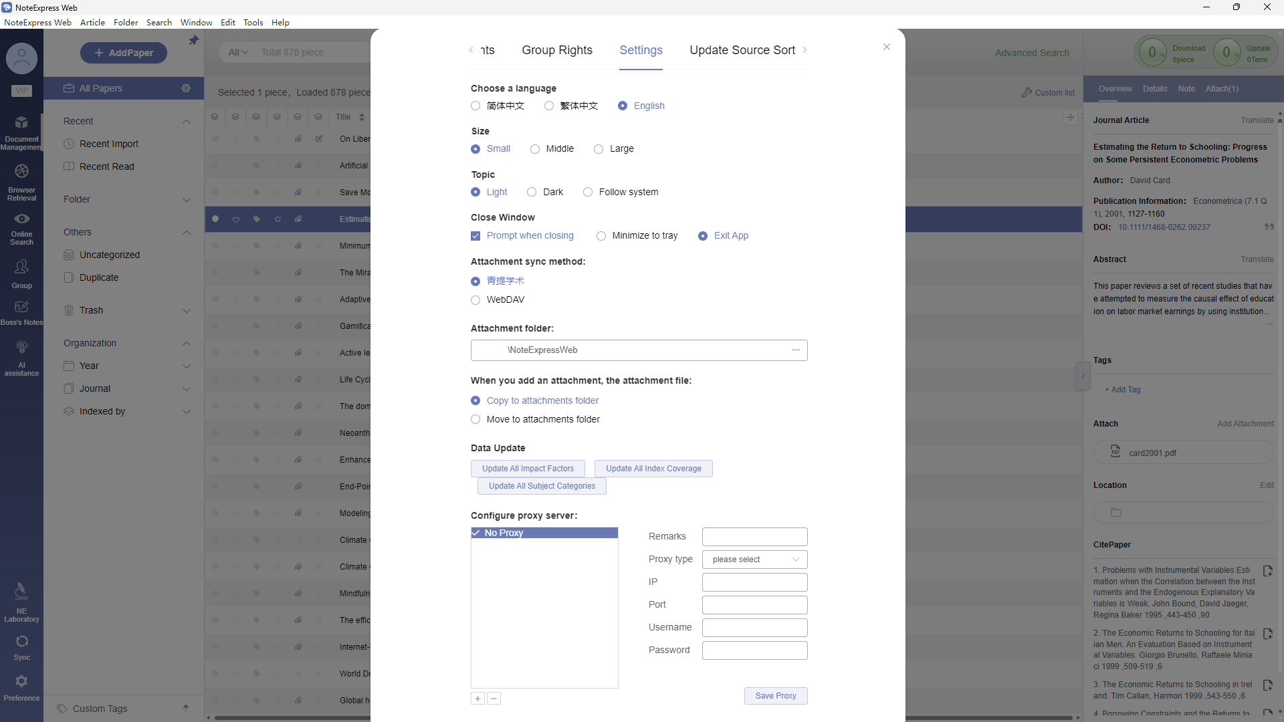Screen dimensions: 1284x722
Task: Click the IP input field
Action: [x=754, y=582]
